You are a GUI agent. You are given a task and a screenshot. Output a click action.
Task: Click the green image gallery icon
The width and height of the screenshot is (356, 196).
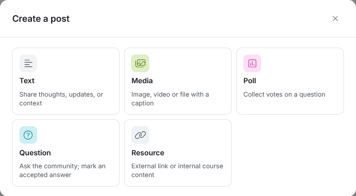(140, 63)
